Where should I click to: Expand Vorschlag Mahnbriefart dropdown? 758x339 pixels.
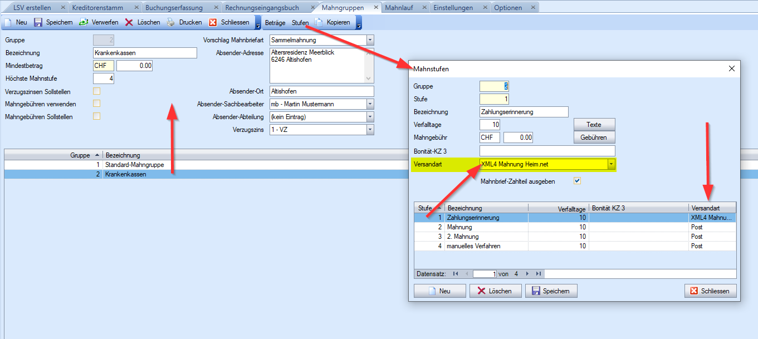click(x=370, y=40)
